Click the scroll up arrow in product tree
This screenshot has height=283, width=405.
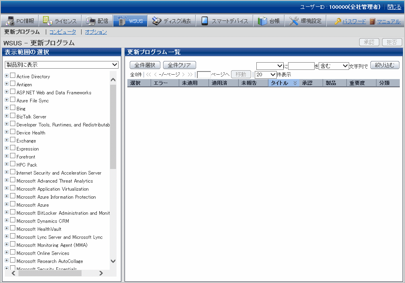113,80
